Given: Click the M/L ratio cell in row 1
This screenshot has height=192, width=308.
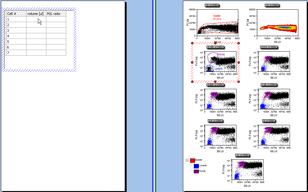Looking at the screenshot, I should click(x=56, y=19).
